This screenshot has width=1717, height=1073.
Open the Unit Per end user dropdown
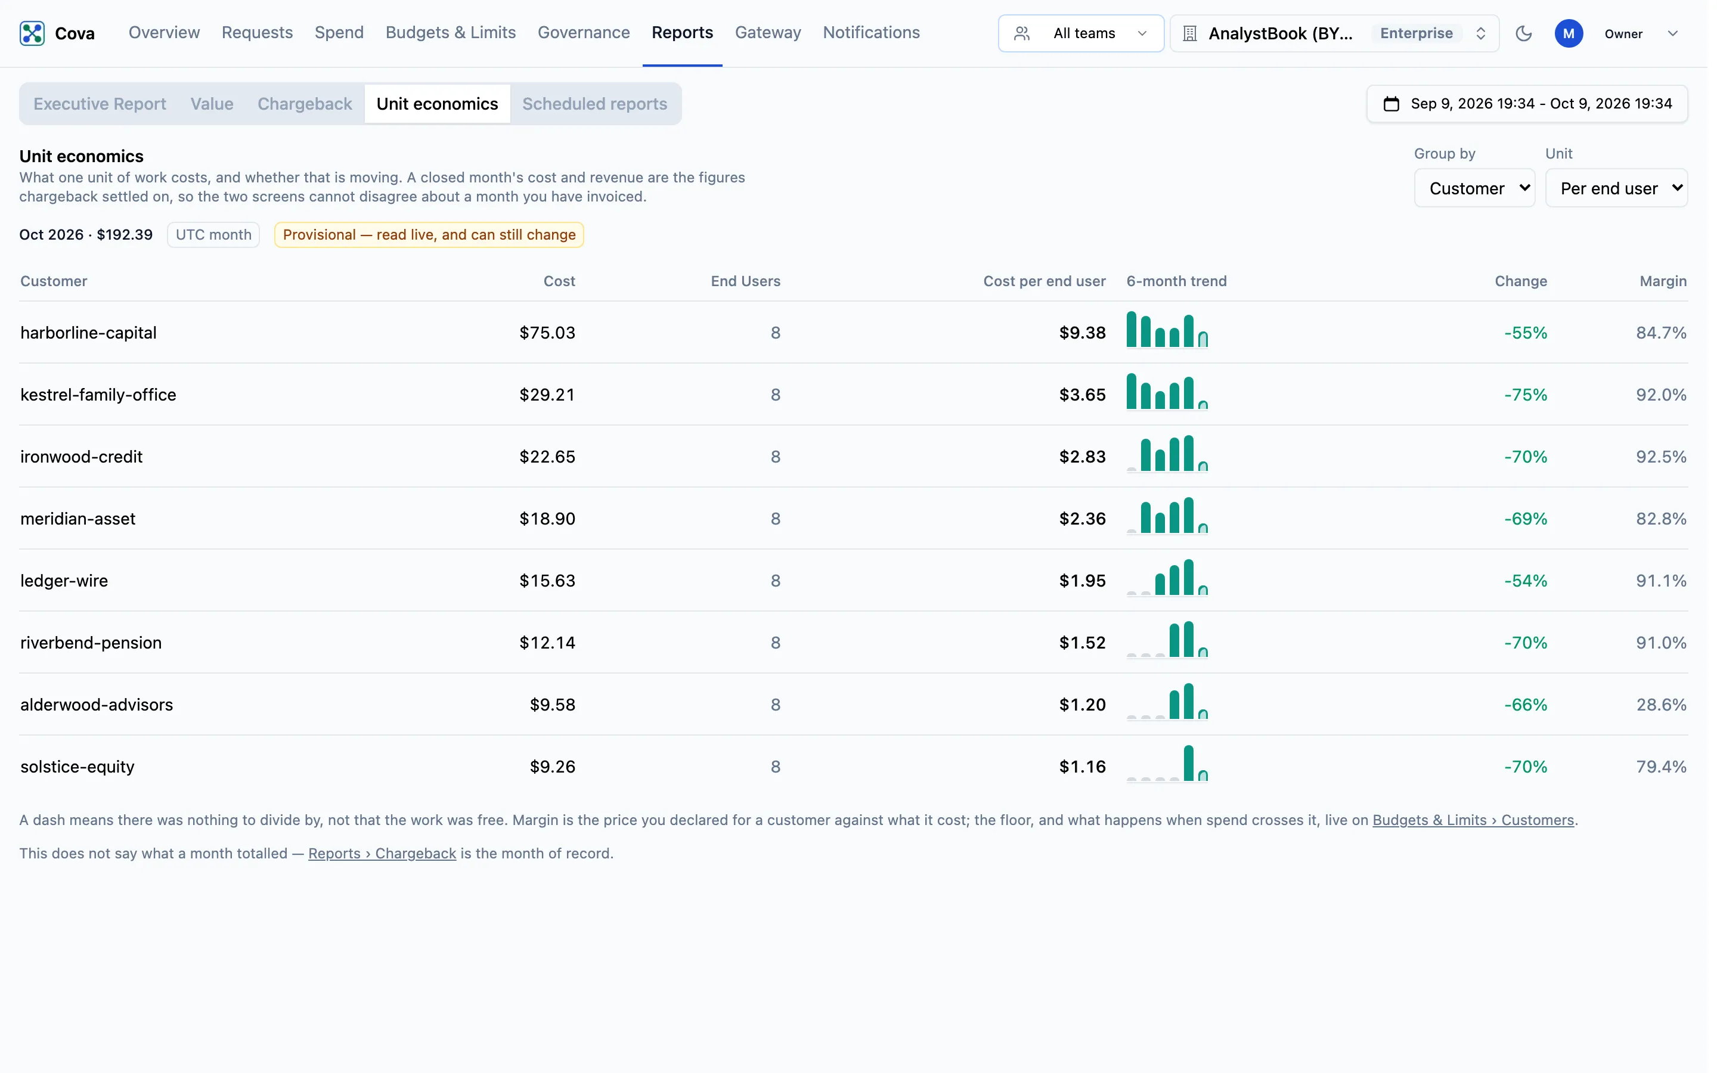pyautogui.click(x=1616, y=188)
